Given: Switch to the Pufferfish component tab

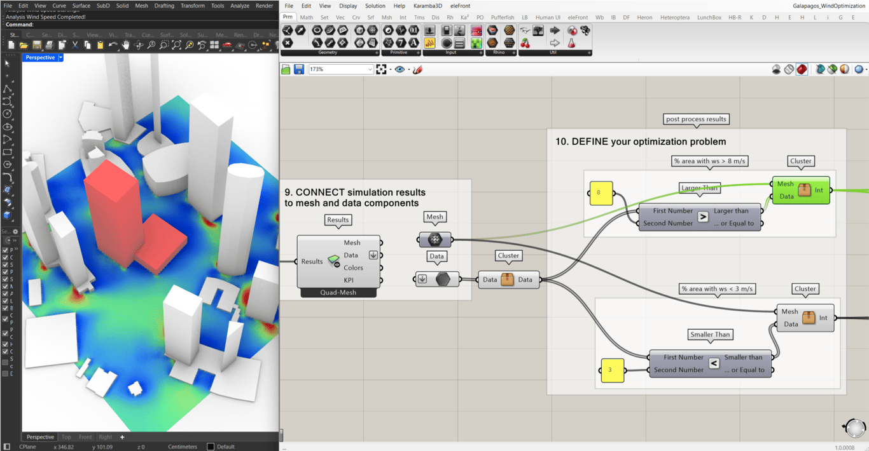Looking at the screenshot, I should click(x=503, y=17).
